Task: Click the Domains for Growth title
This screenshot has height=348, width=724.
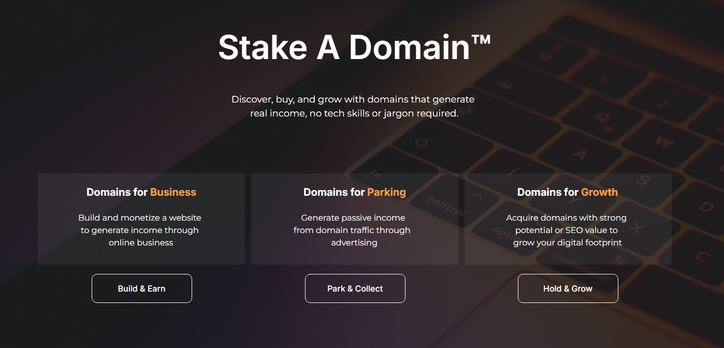Action: [x=567, y=192]
